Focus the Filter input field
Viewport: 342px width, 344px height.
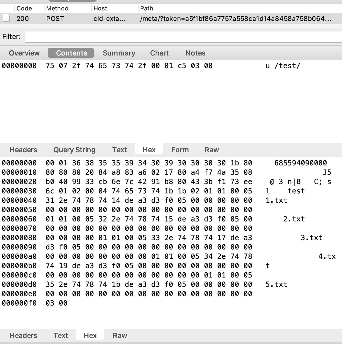[x=183, y=37]
